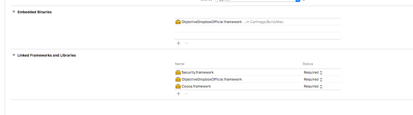Click the ObjectiveDropboxOffical.framework icon in Embedded Binaries
Viewport: 413px width, 115px height.
(x=178, y=22)
